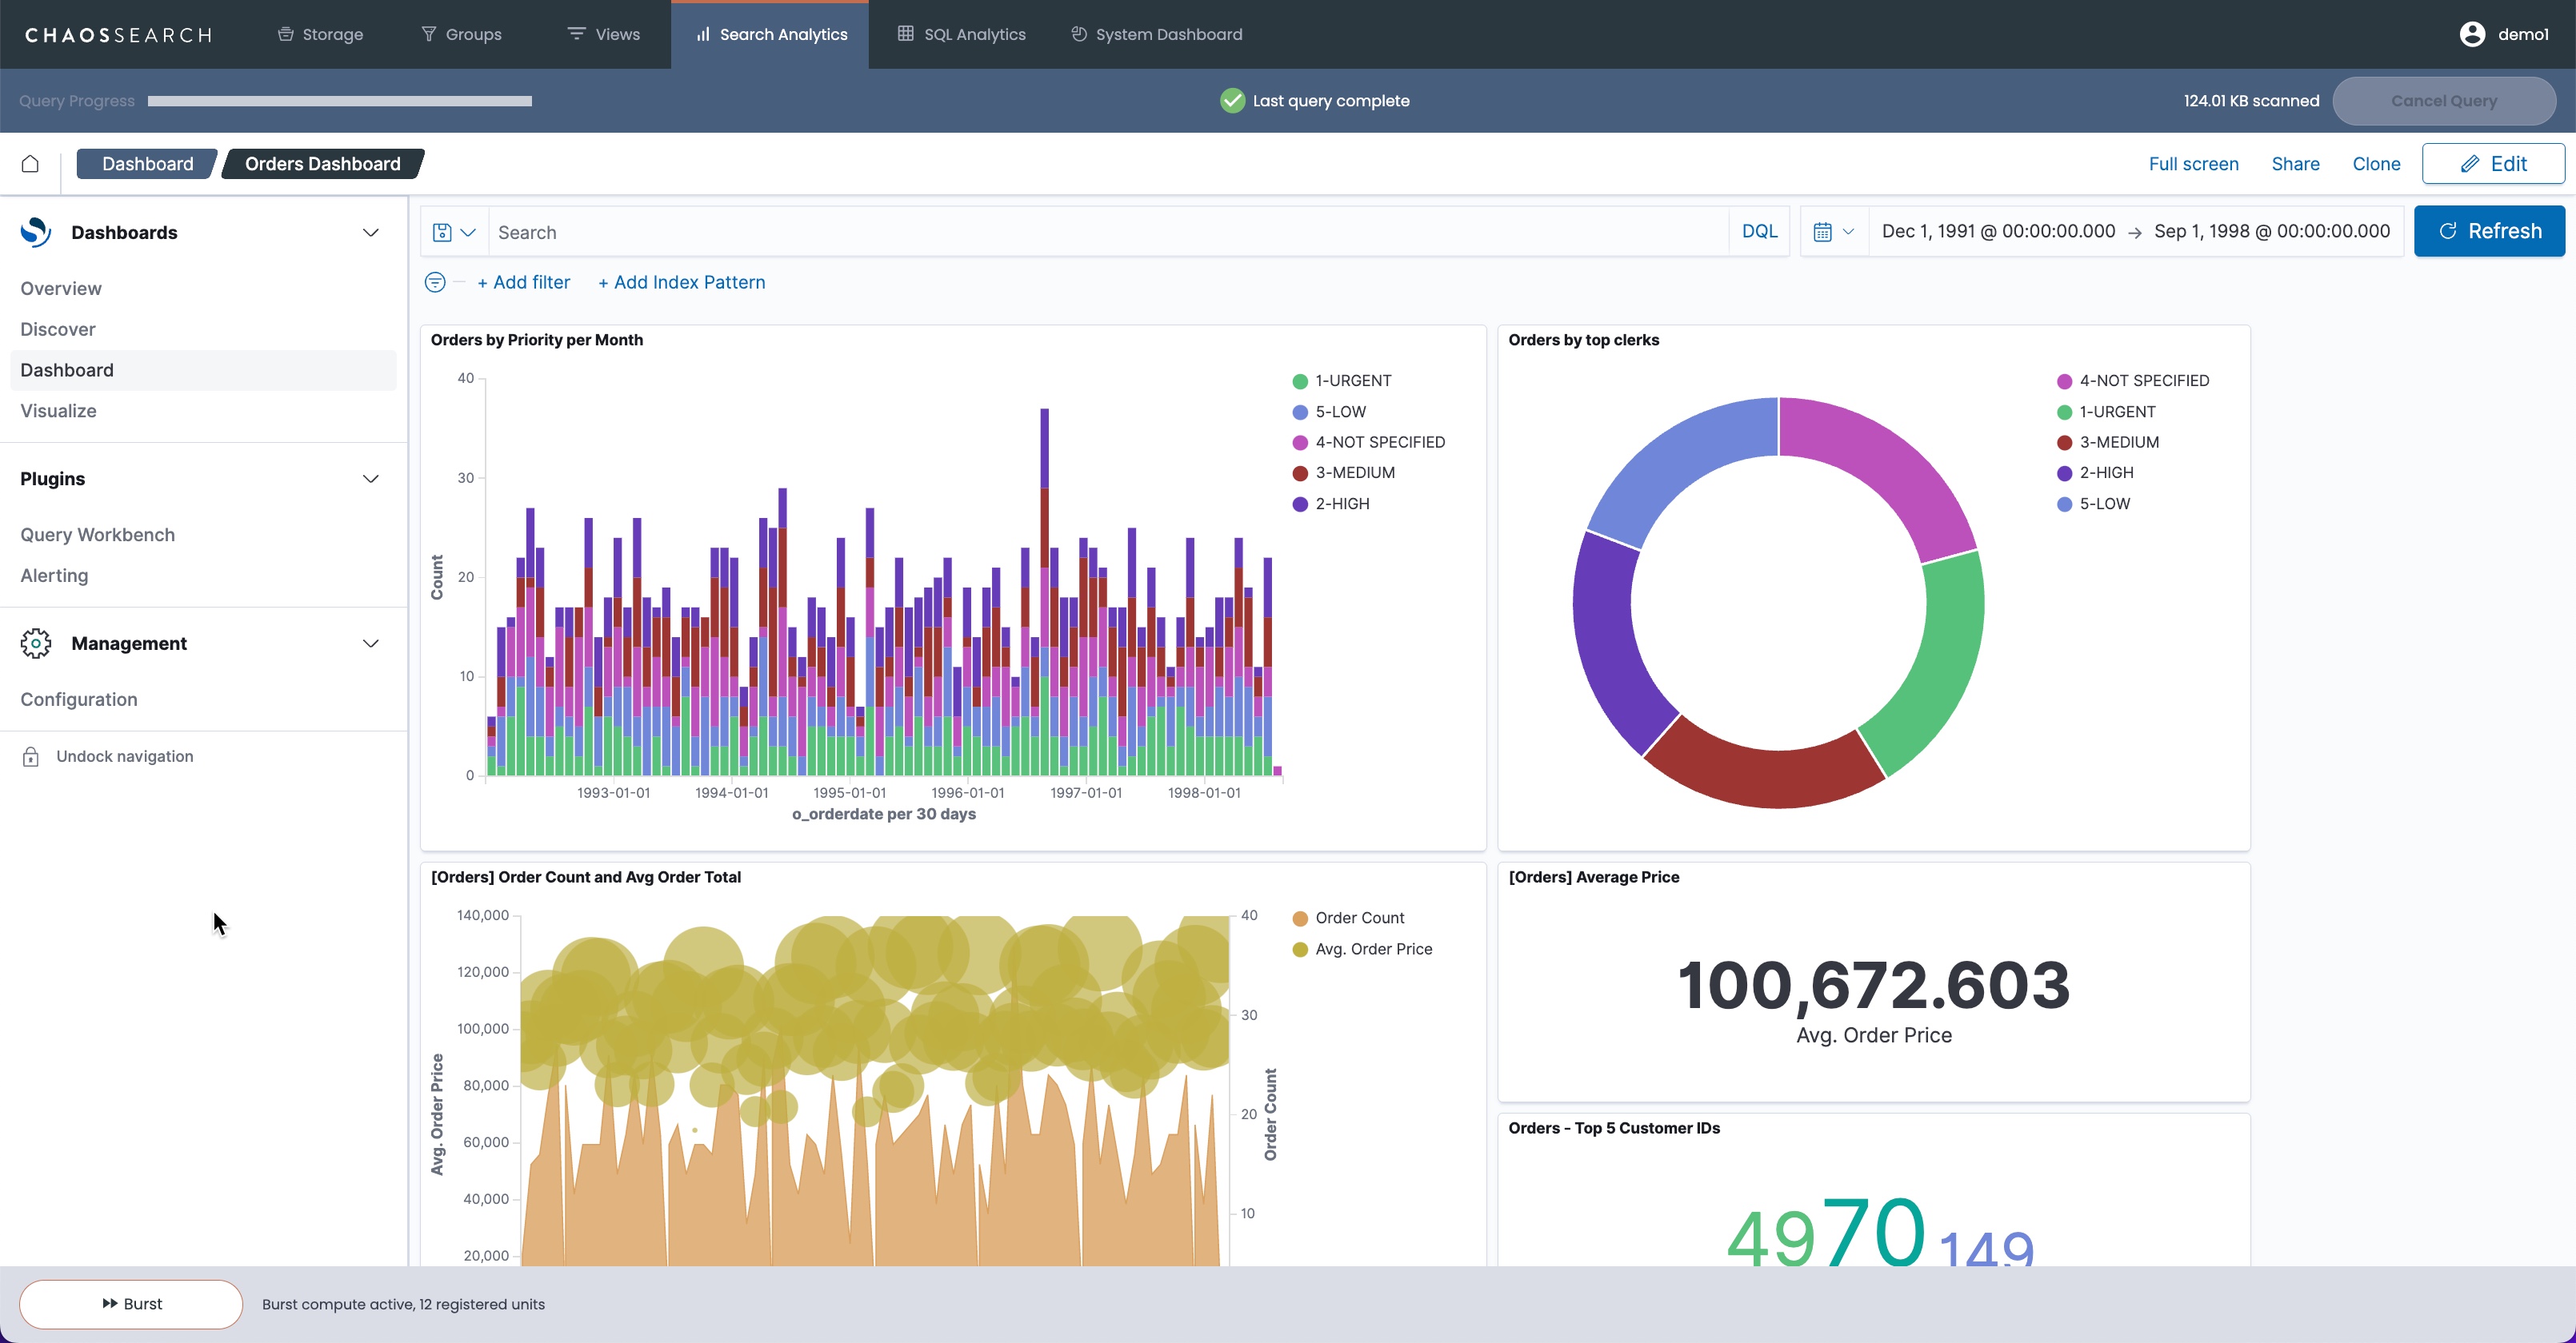Open the save query icon
The width and height of the screenshot is (2576, 1343).
click(x=443, y=231)
